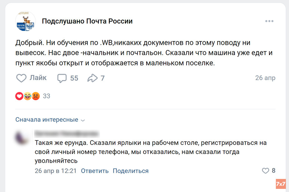Open the community avatar of Подслушано Почта России
The image size is (289, 192).
(x=25, y=21)
